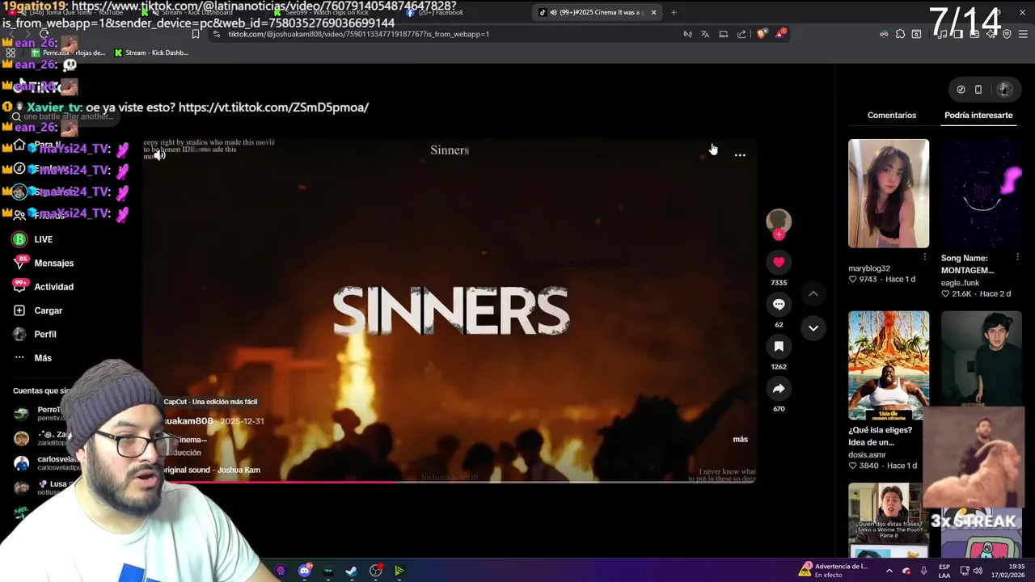Open the Brave Shields lion icon
The image size is (1035, 582).
pos(761,34)
